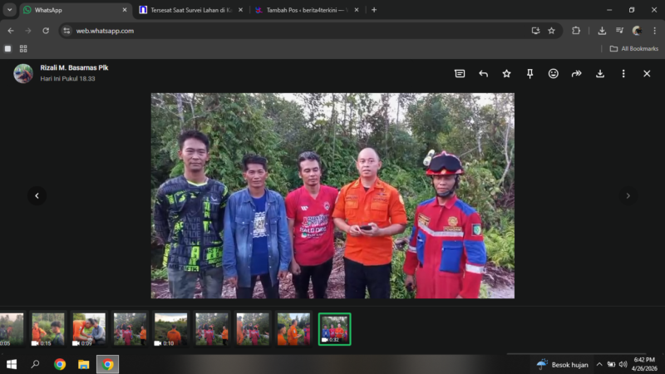Go to the previous media item
Screen dimensions: 665x374
37,195
